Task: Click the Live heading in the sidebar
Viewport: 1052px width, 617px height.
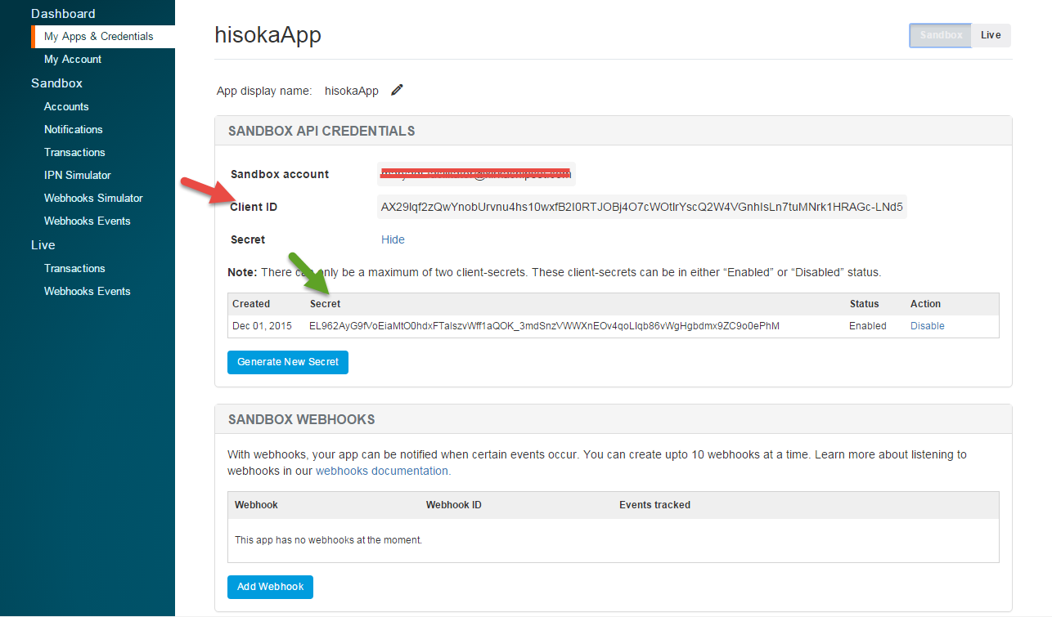Action: [43, 245]
